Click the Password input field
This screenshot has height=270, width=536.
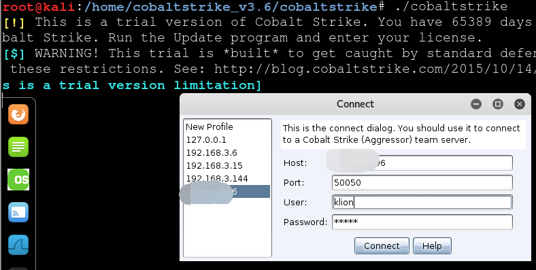pos(422,222)
